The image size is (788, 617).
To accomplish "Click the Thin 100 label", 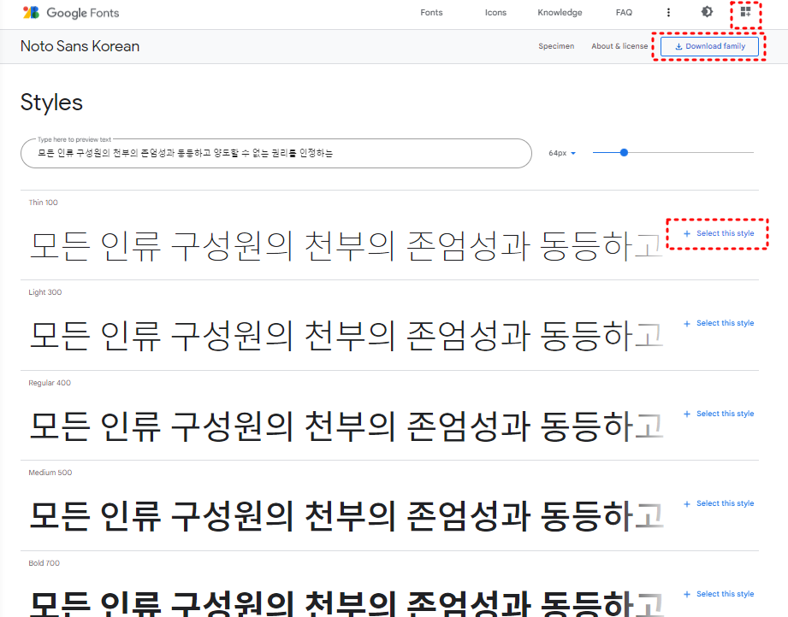I will (44, 203).
